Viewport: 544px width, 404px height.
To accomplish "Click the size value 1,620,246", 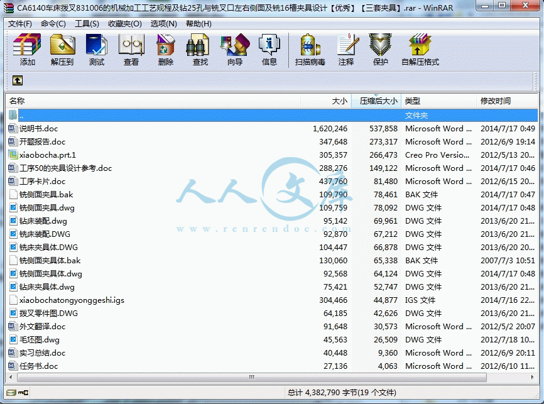I will coord(330,128).
